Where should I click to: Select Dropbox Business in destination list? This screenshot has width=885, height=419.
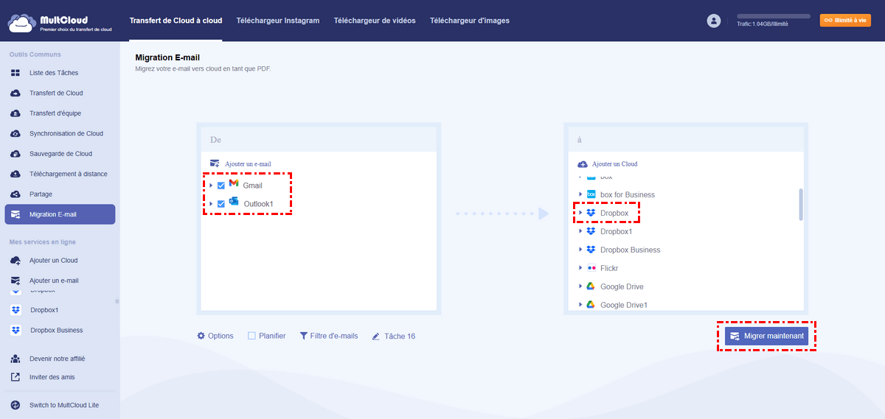click(631, 250)
